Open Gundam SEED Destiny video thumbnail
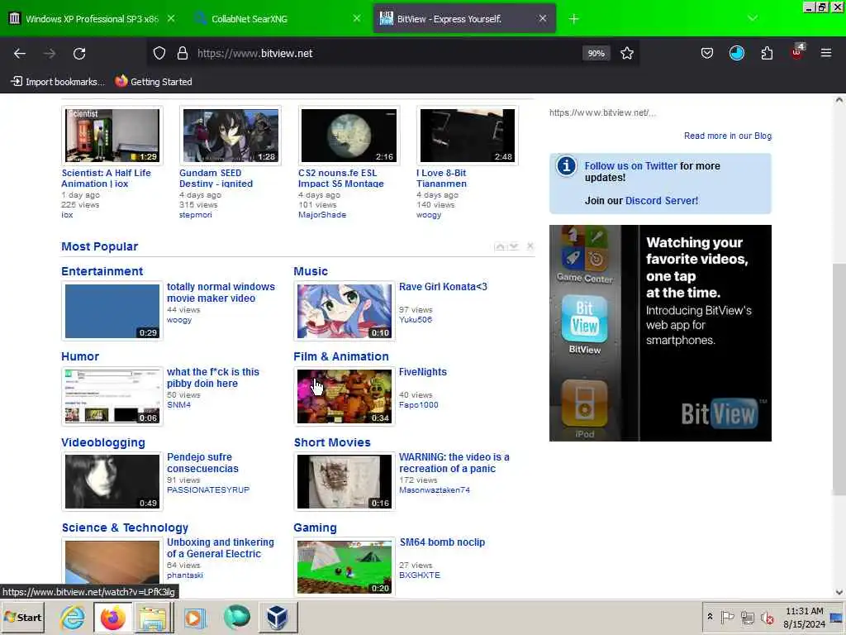Screen dimensions: 846x635 coord(231,136)
